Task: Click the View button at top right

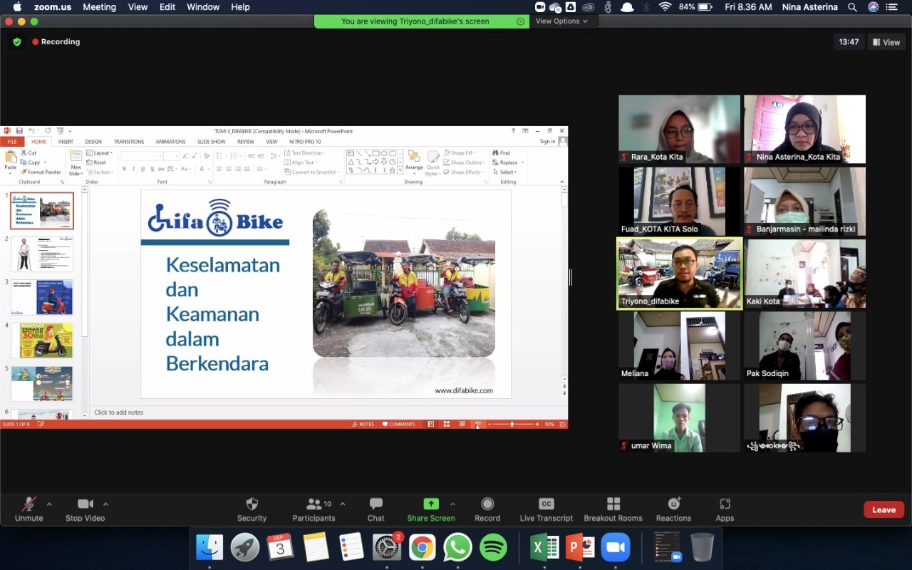Action: pyautogui.click(x=886, y=42)
